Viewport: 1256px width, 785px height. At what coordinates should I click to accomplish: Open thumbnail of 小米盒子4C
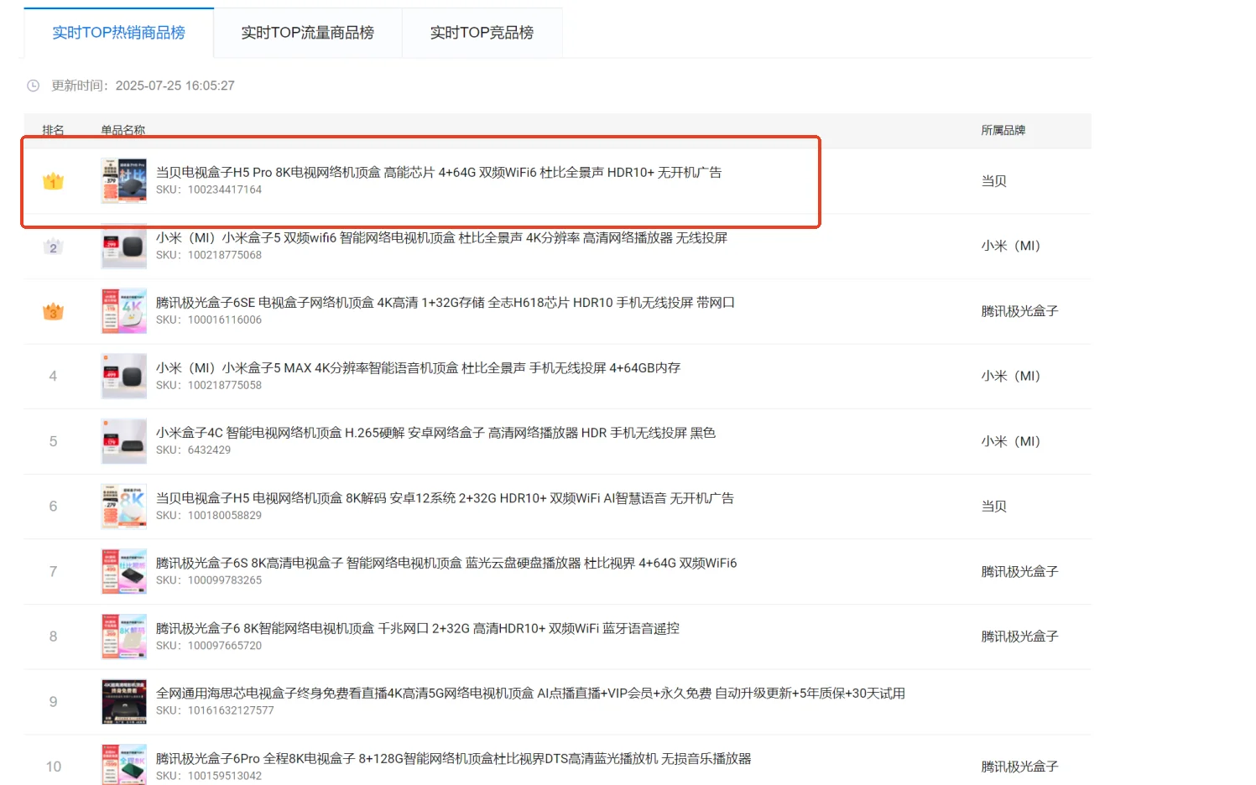[124, 441]
